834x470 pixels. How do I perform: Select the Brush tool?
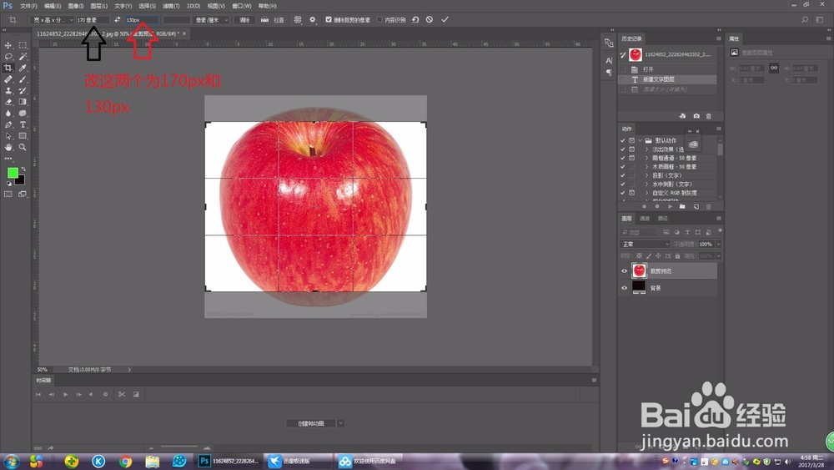pyautogui.click(x=23, y=79)
